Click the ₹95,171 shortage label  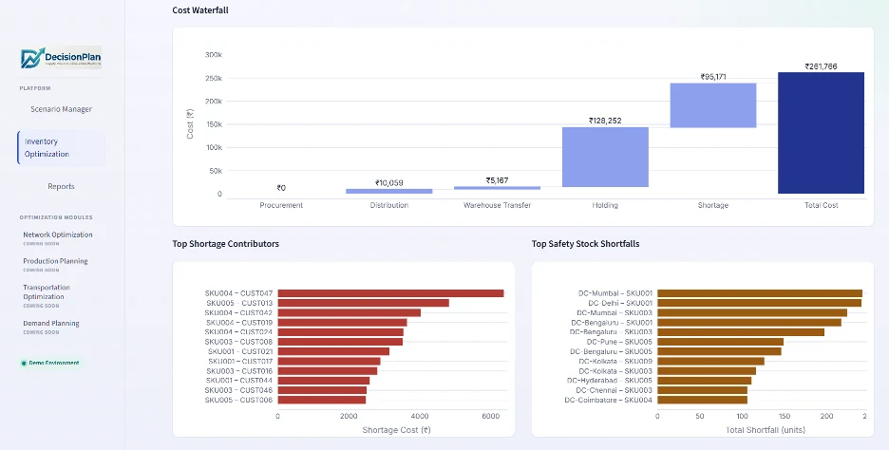713,77
